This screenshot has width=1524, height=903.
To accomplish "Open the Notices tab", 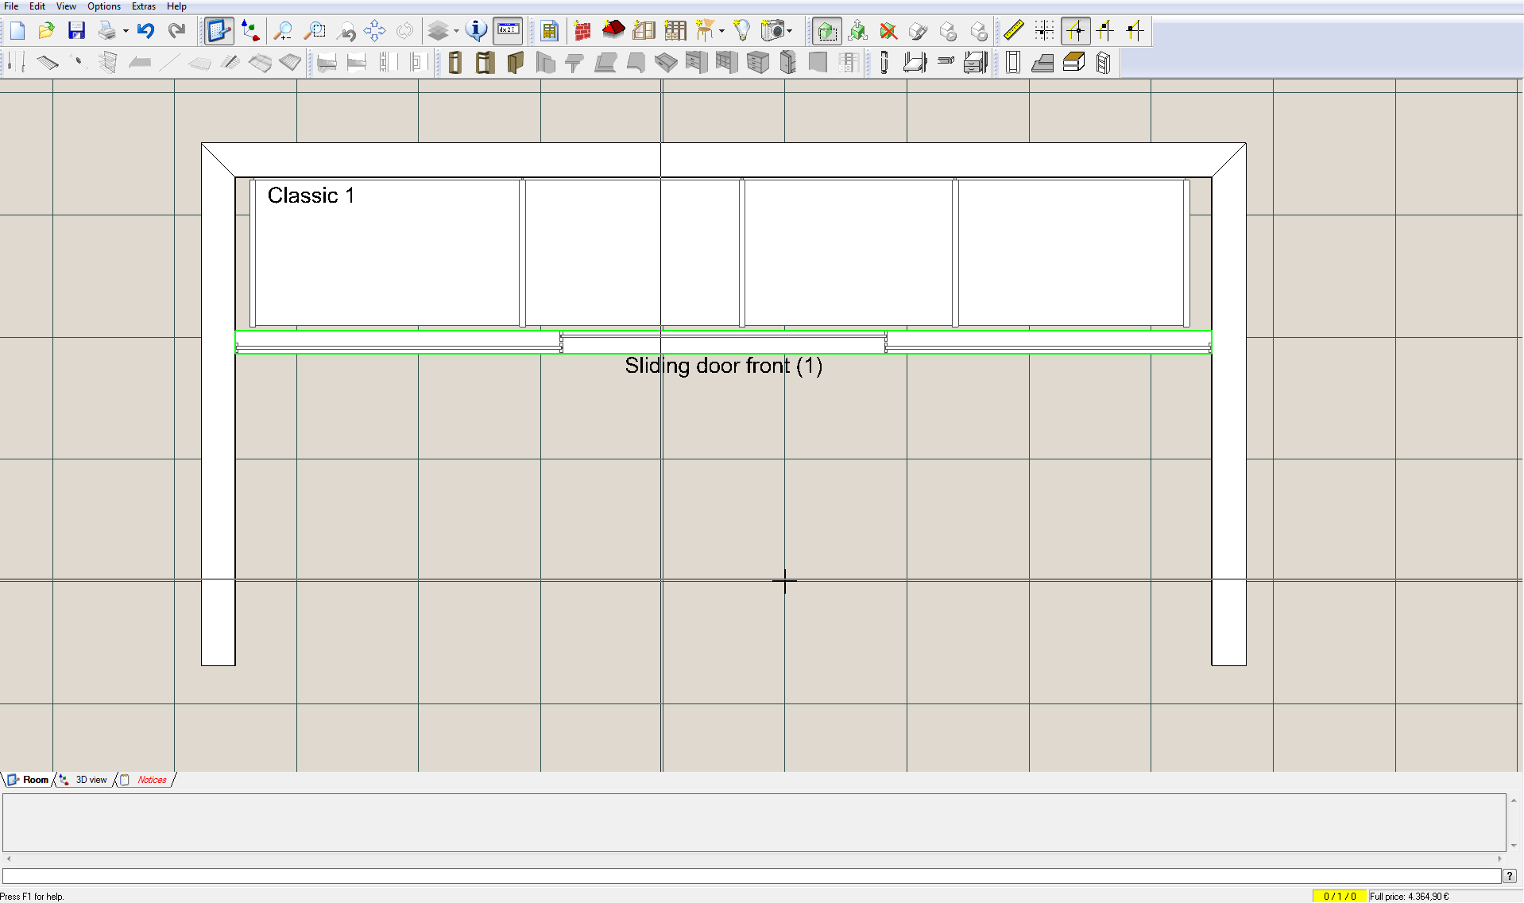I will (151, 780).
